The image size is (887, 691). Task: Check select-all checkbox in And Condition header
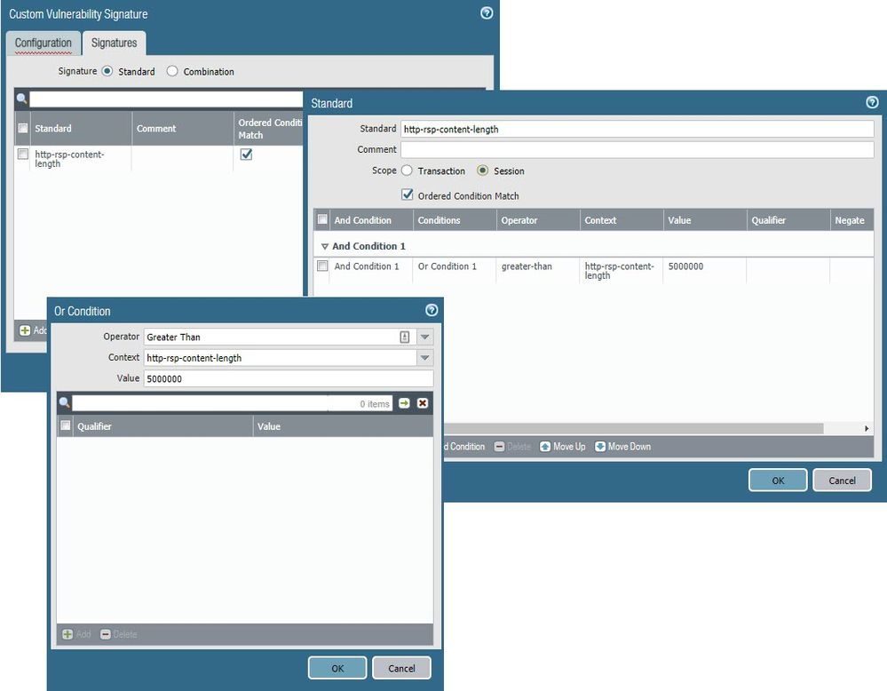pyautogui.click(x=322, y=219)
